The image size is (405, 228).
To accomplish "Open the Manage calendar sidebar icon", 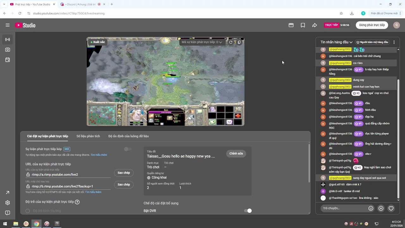I will (8, 60).
